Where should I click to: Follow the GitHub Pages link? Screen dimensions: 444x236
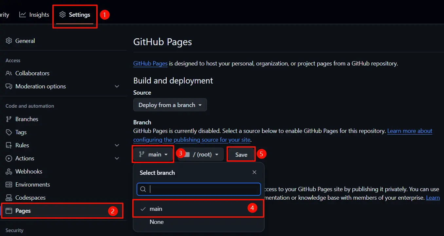click(150, 64)
